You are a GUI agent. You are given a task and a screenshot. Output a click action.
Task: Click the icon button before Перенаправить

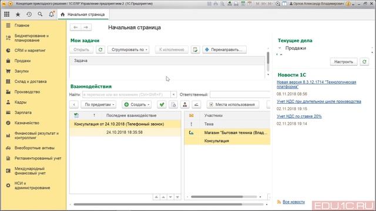point(195,49)
